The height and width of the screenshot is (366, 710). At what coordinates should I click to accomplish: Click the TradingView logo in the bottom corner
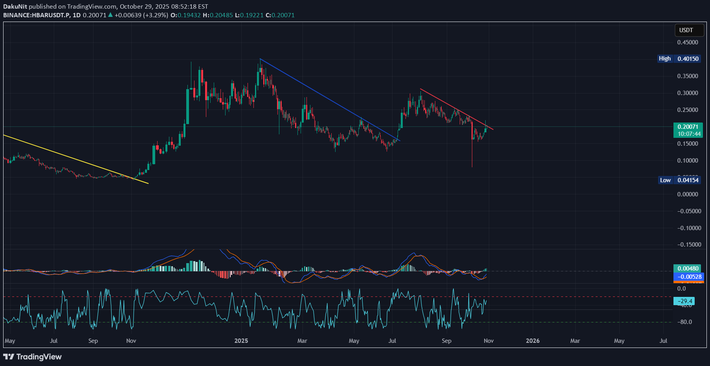(x=32, y=357)
